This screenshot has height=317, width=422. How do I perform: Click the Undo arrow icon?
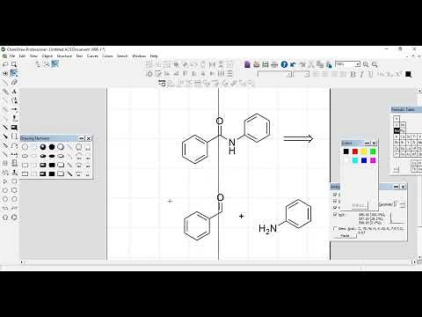[293, 64]
